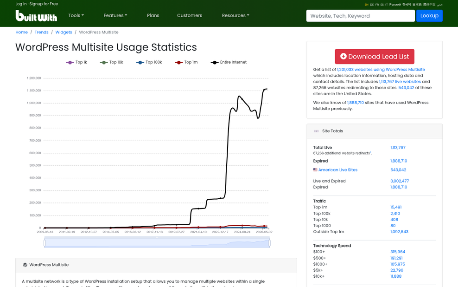Open the Customers page
The width and height of the screenshot is (458, 287).
pyautogui.click(x=190, y=15)
